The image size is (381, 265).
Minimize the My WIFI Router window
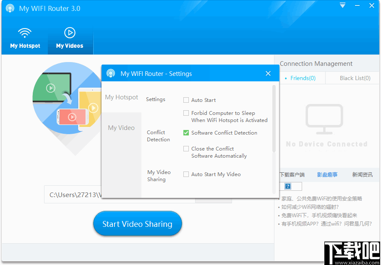tap(357, 5)
